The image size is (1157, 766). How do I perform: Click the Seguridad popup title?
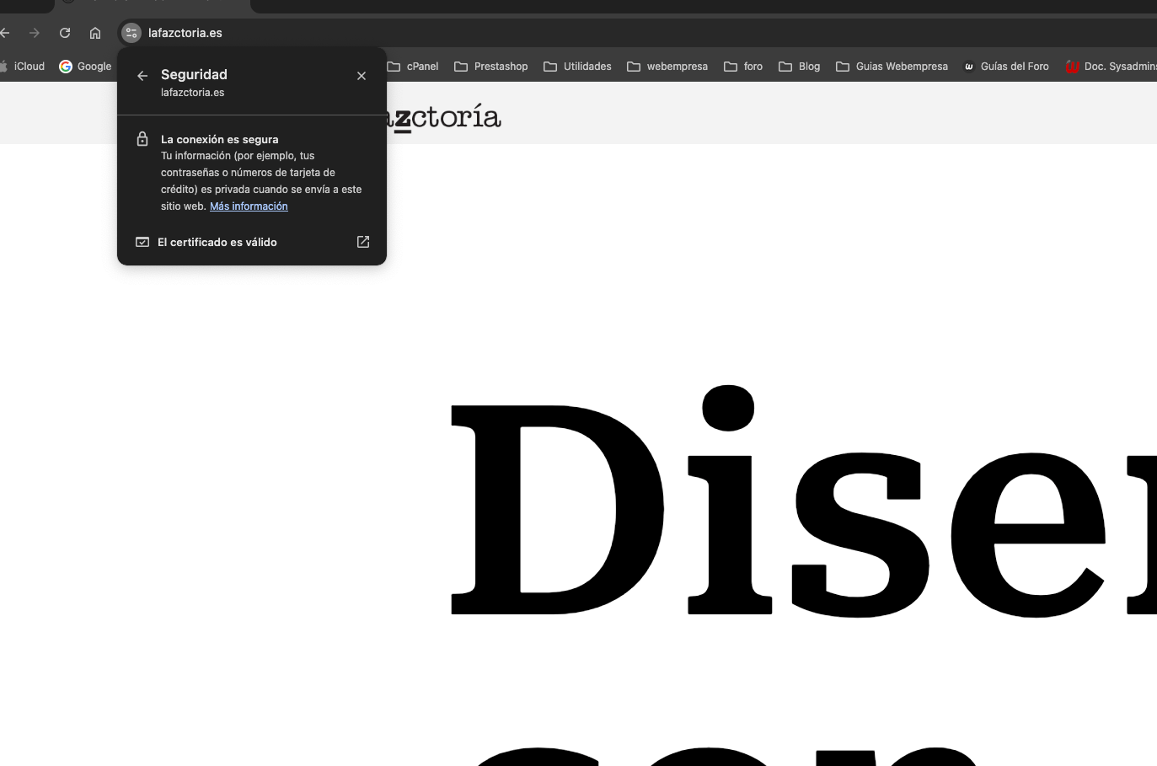pyautogui.click(x=194, y=75)
